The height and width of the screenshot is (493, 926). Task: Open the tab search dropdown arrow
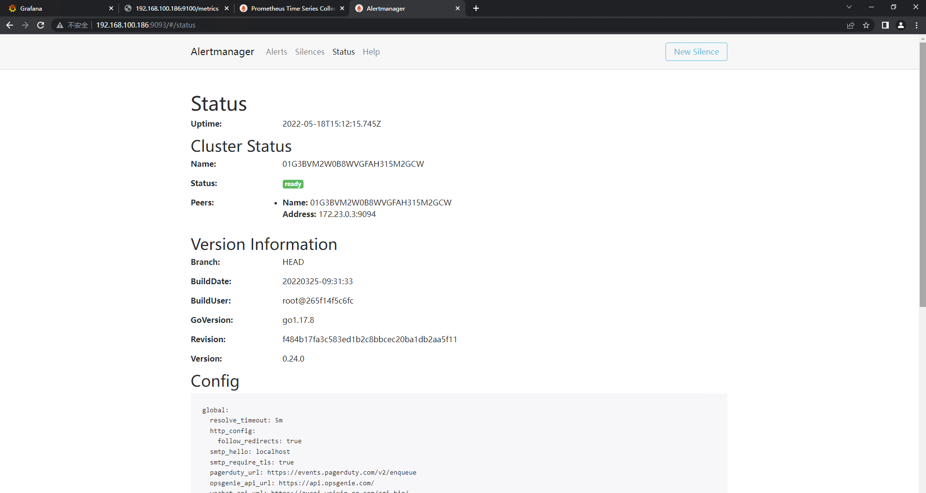point(849,7)
